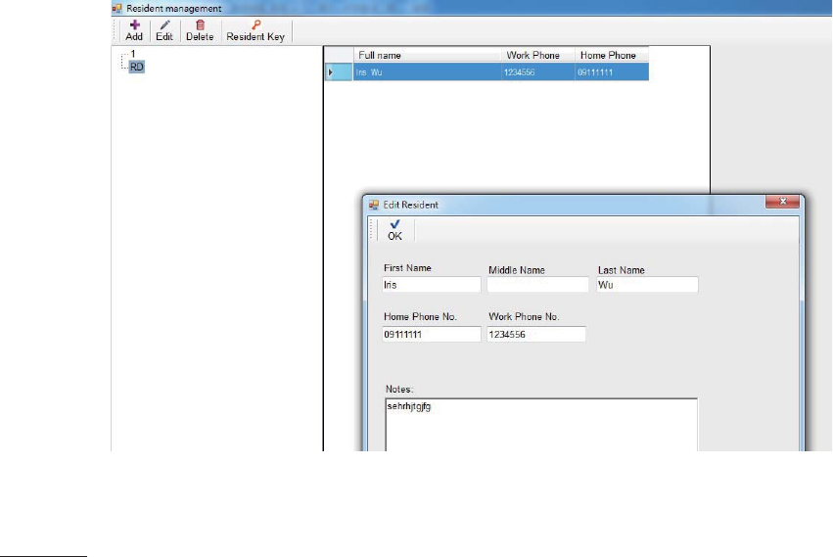Click the Iris Wu full name cell
Screen dimensions: 833x557
pos(428,71)
